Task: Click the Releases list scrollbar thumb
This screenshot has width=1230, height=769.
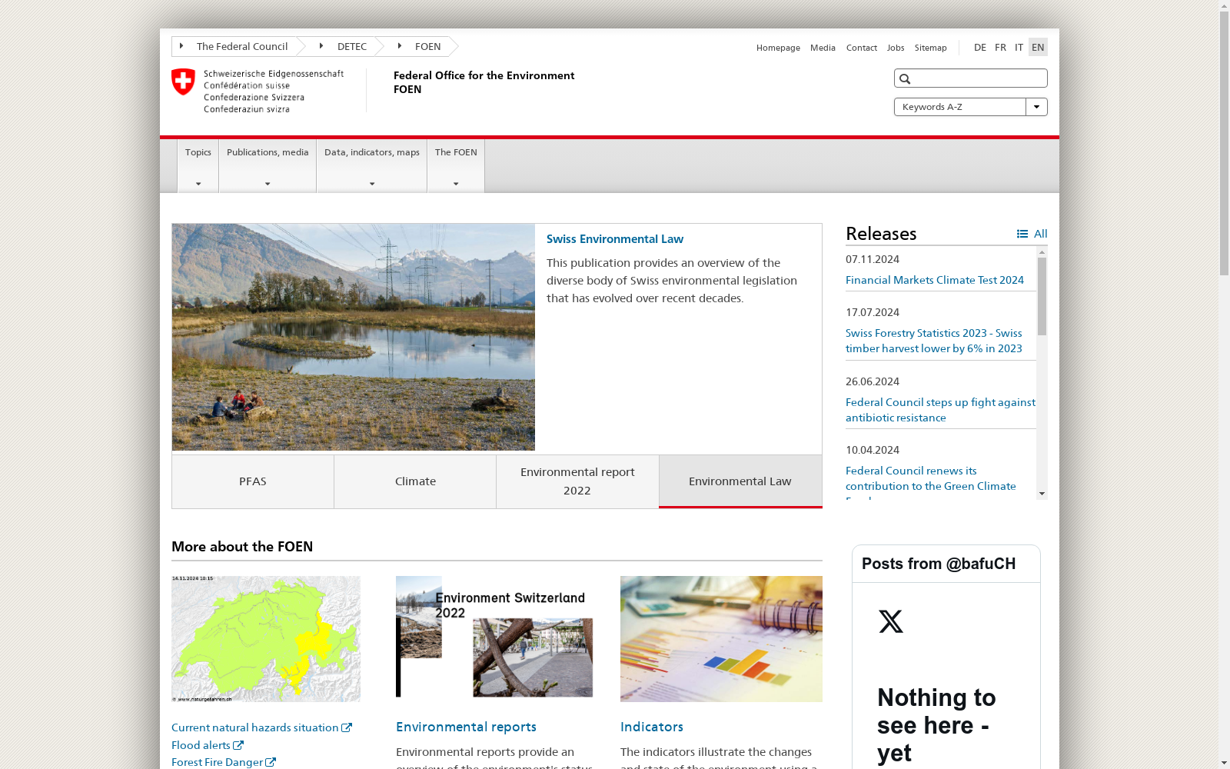Action: click(1042, 296)
